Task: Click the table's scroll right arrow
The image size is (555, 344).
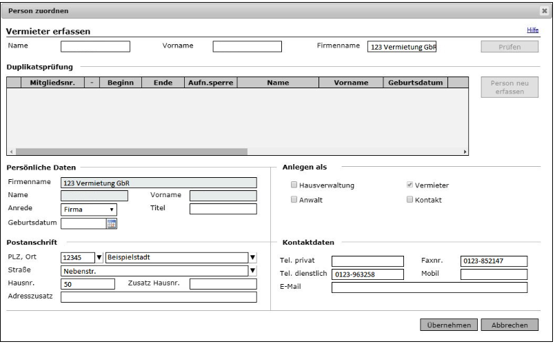Action: (465, 152)
